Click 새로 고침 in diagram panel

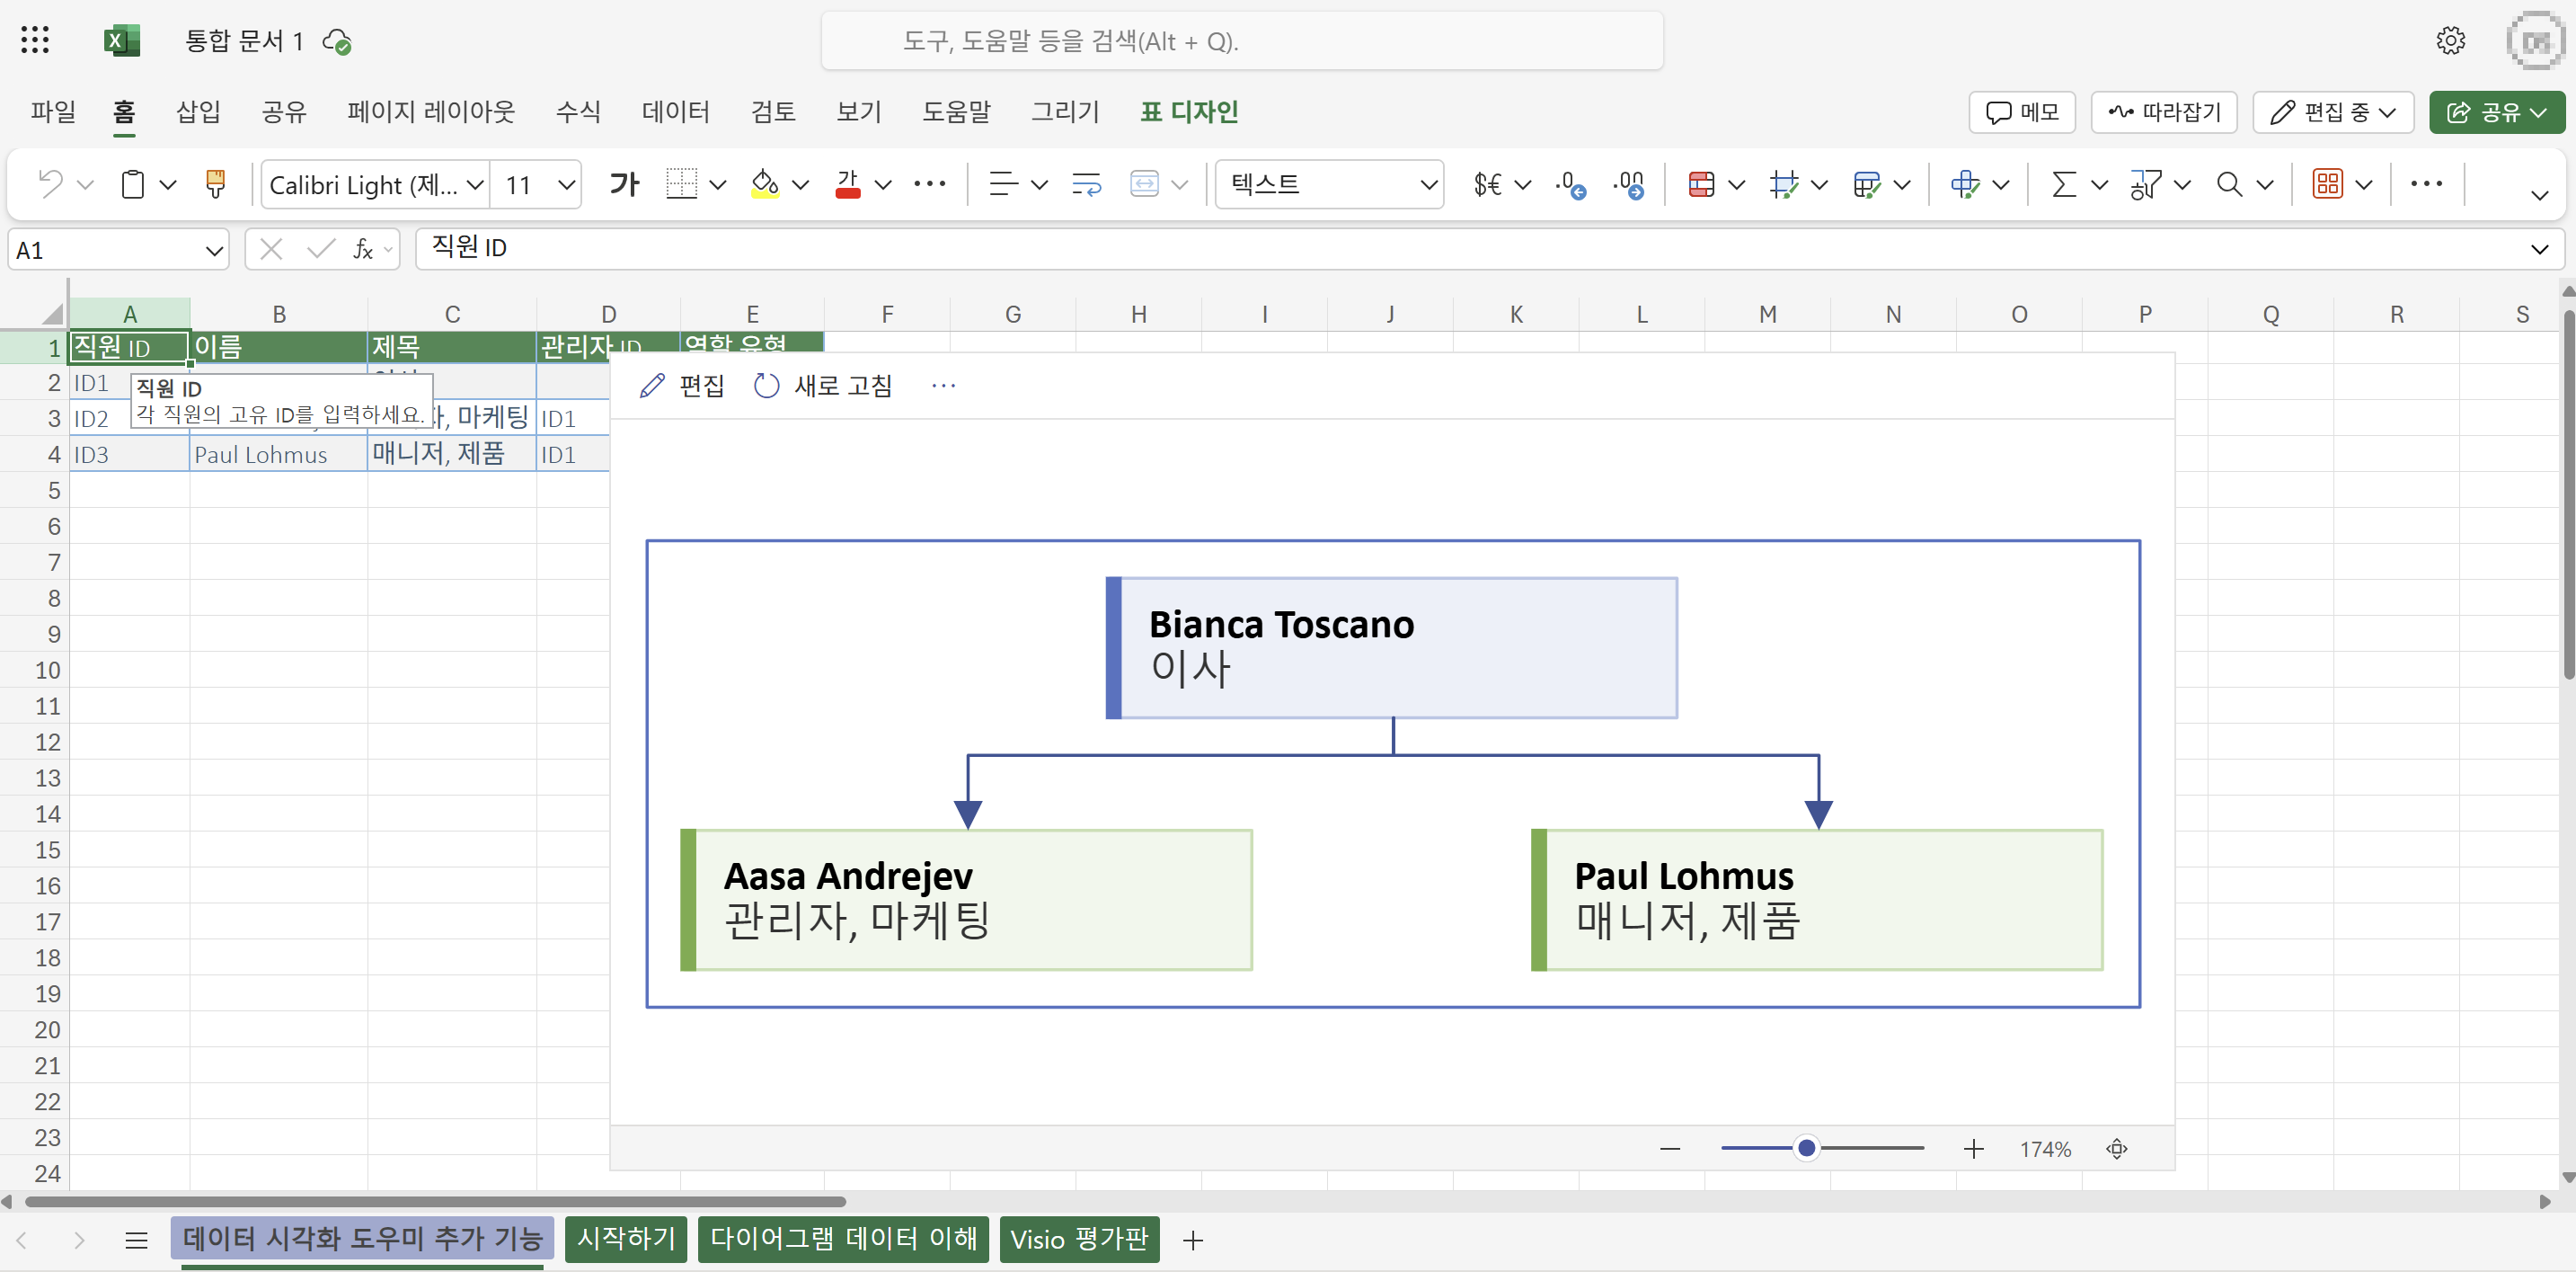(822, 386)
